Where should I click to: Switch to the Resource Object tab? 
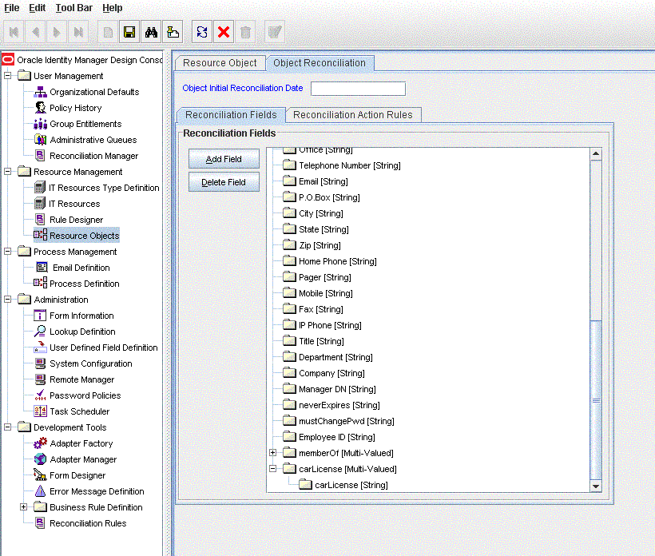click(x=220, y=63)
